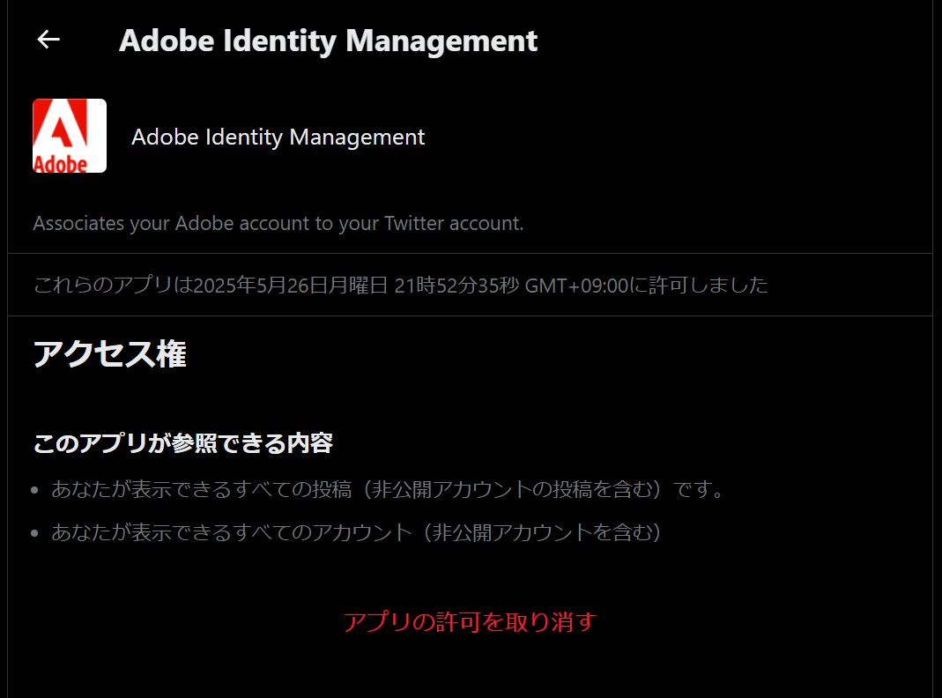Click the bullet about 'すべてのアカウント'

coord(356,532)
